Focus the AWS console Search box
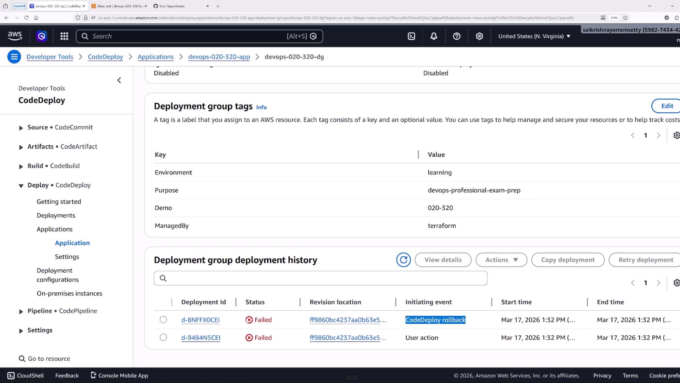 (199, 36)
